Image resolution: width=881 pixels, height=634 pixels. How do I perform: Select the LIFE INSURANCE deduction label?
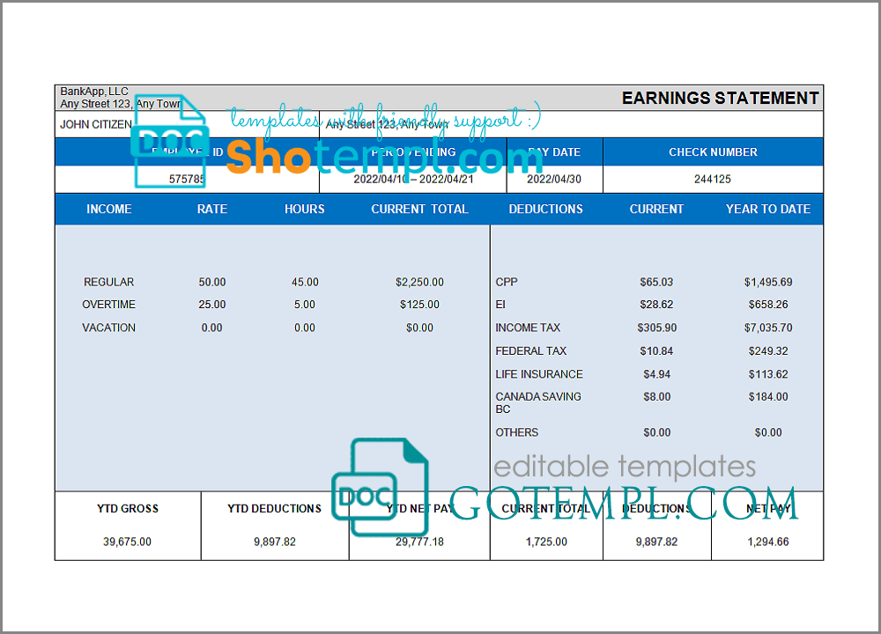tap(538, 374)
